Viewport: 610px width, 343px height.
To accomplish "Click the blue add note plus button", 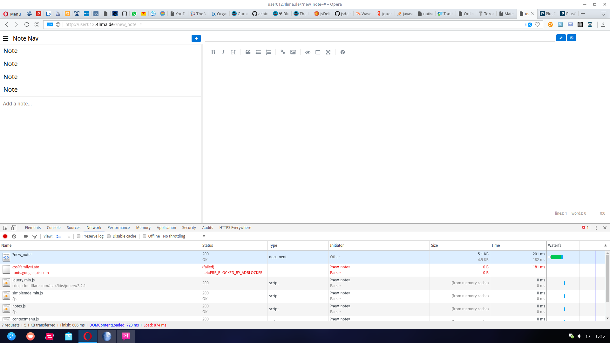I will click(196, 38).
